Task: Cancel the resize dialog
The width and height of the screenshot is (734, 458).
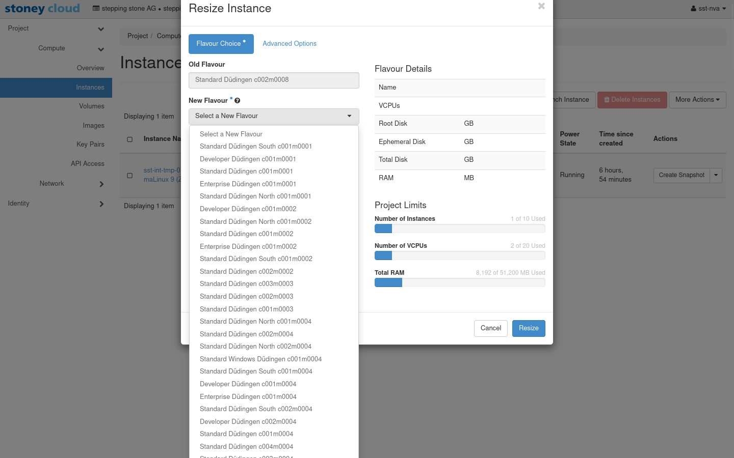Action: coord(490,328)
